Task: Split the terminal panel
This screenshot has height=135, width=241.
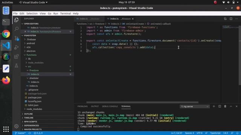Action: 220,106
